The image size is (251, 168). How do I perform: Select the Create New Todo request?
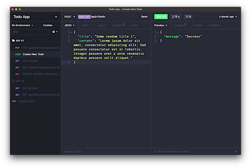click(36, 54)
